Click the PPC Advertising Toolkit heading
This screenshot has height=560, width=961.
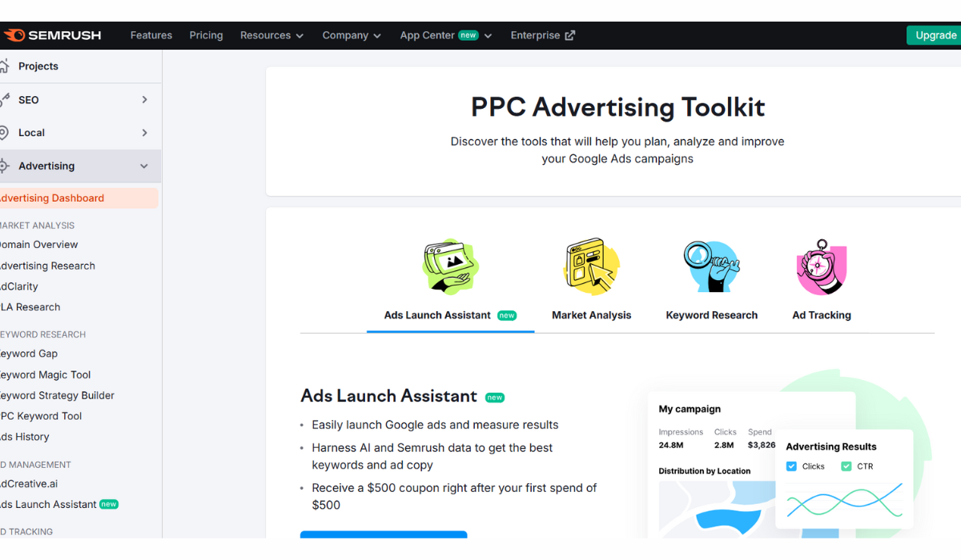tap(617, 107)
